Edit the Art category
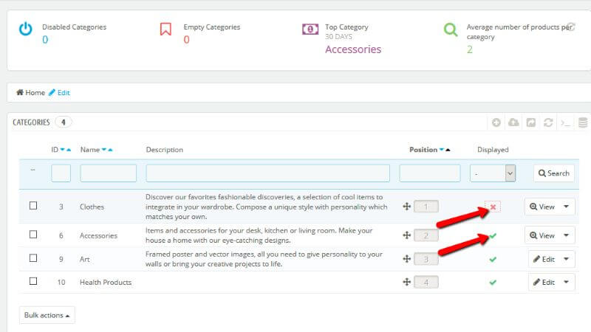The height and width of the screenshot is (332, 591). [544, 259]
